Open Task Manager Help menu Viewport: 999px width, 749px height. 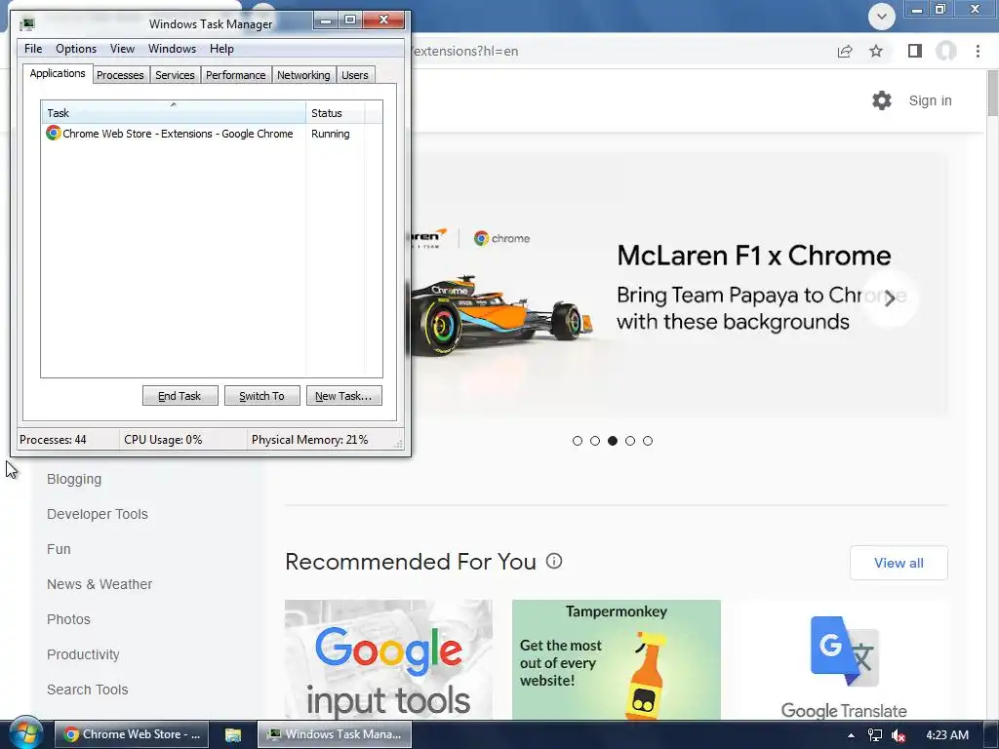point(221,49)
